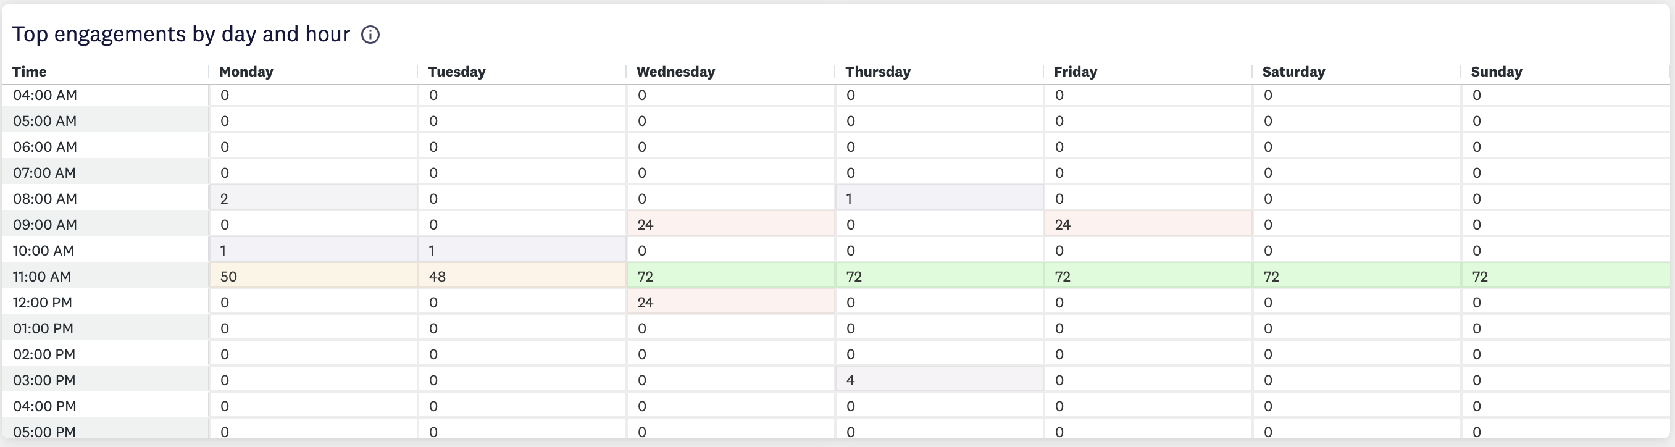Viewport: 1675px width, 447px height.
Task: Click the Time column header
Action: [29, 72]
